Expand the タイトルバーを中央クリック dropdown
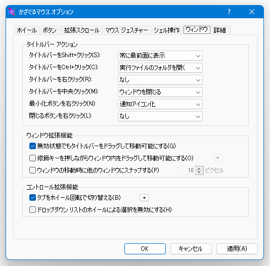270x266 pixels. coord(160,92)
